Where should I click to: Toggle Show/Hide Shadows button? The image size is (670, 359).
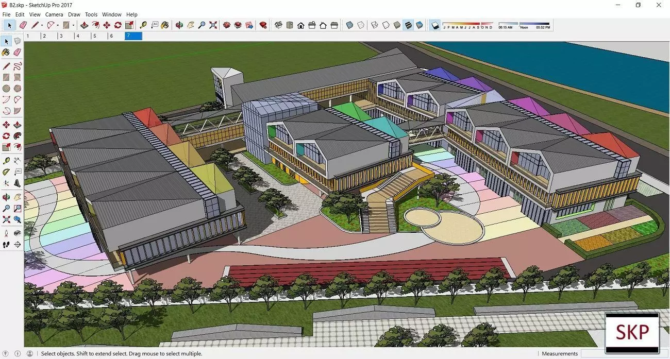coord(435,25)
